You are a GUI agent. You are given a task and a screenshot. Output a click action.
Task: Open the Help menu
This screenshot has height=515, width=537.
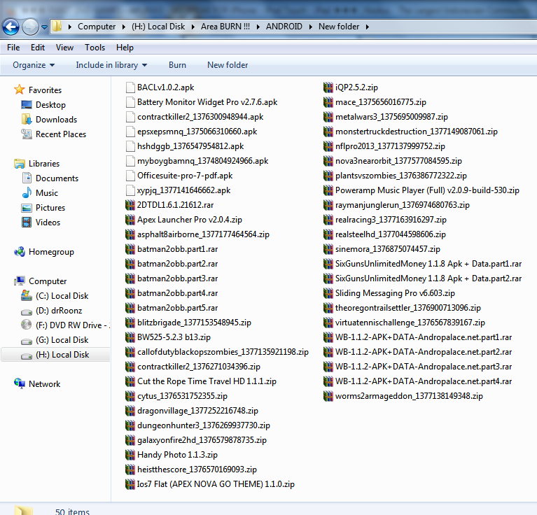click(125, 48)
